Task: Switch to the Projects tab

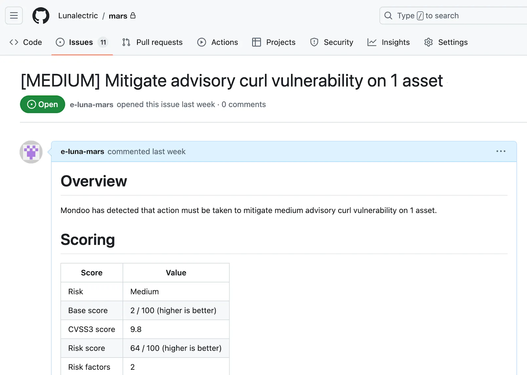Action: pos(274,42)
